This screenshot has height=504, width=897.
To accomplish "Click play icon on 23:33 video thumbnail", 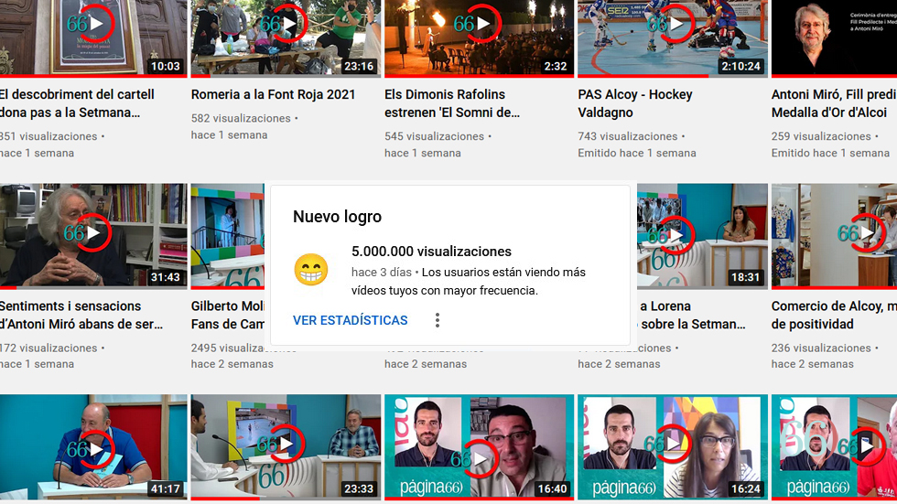I will click(x=287, y=445).
